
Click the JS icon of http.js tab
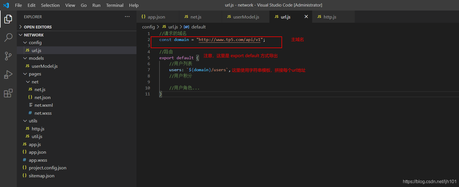pyautogui.click(x=319, y=17)
